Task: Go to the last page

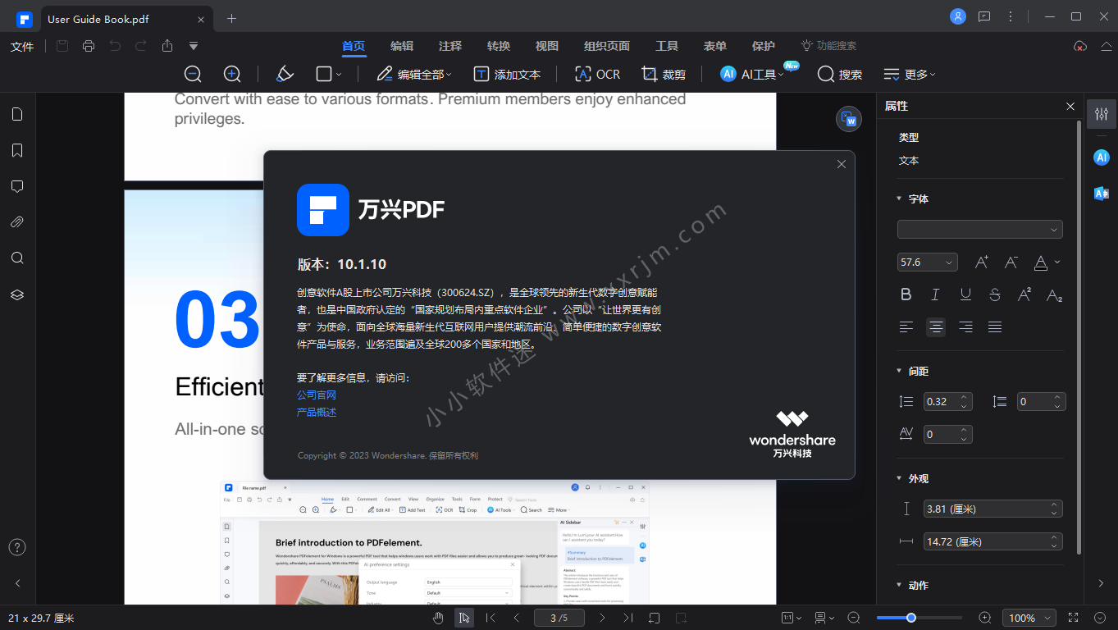Action: 627,618
